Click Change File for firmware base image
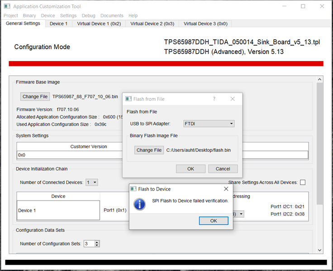 (x=35, y=97)
